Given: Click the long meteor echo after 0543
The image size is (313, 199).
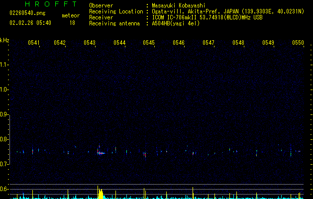Looking at the screenshot, I should 101,153.
